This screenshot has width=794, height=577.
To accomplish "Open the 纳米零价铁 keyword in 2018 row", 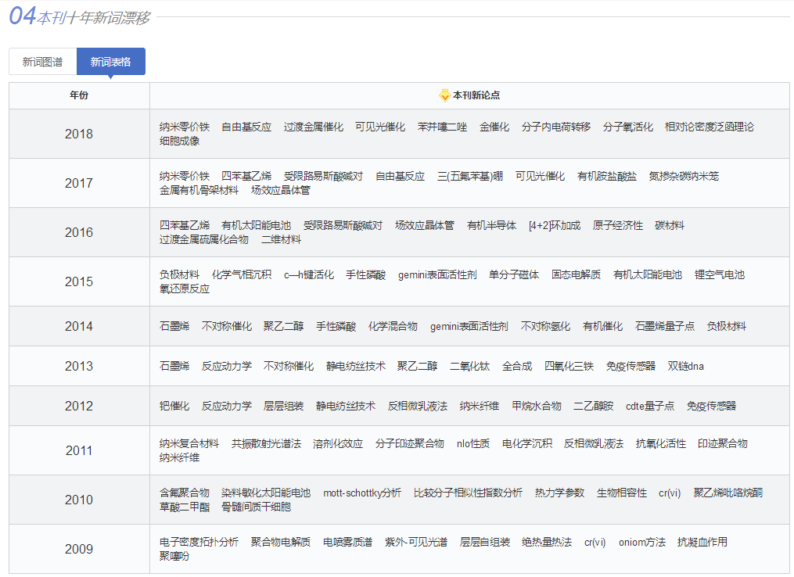I will 184,127.
